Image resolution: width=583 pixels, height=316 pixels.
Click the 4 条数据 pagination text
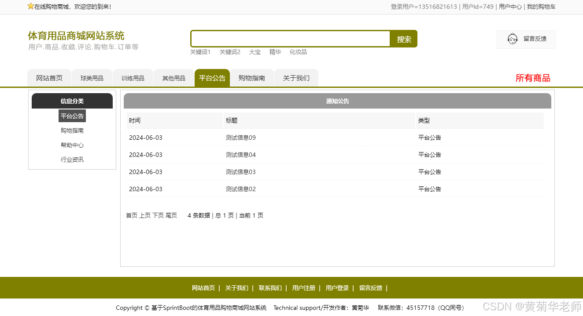click(199, 215)
